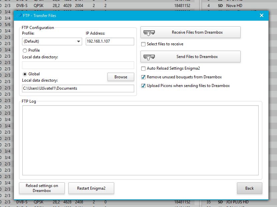Click the app logo icon in dialog title bar
The height and width of the screenshot is (207, 277).
tap(19, 16)
